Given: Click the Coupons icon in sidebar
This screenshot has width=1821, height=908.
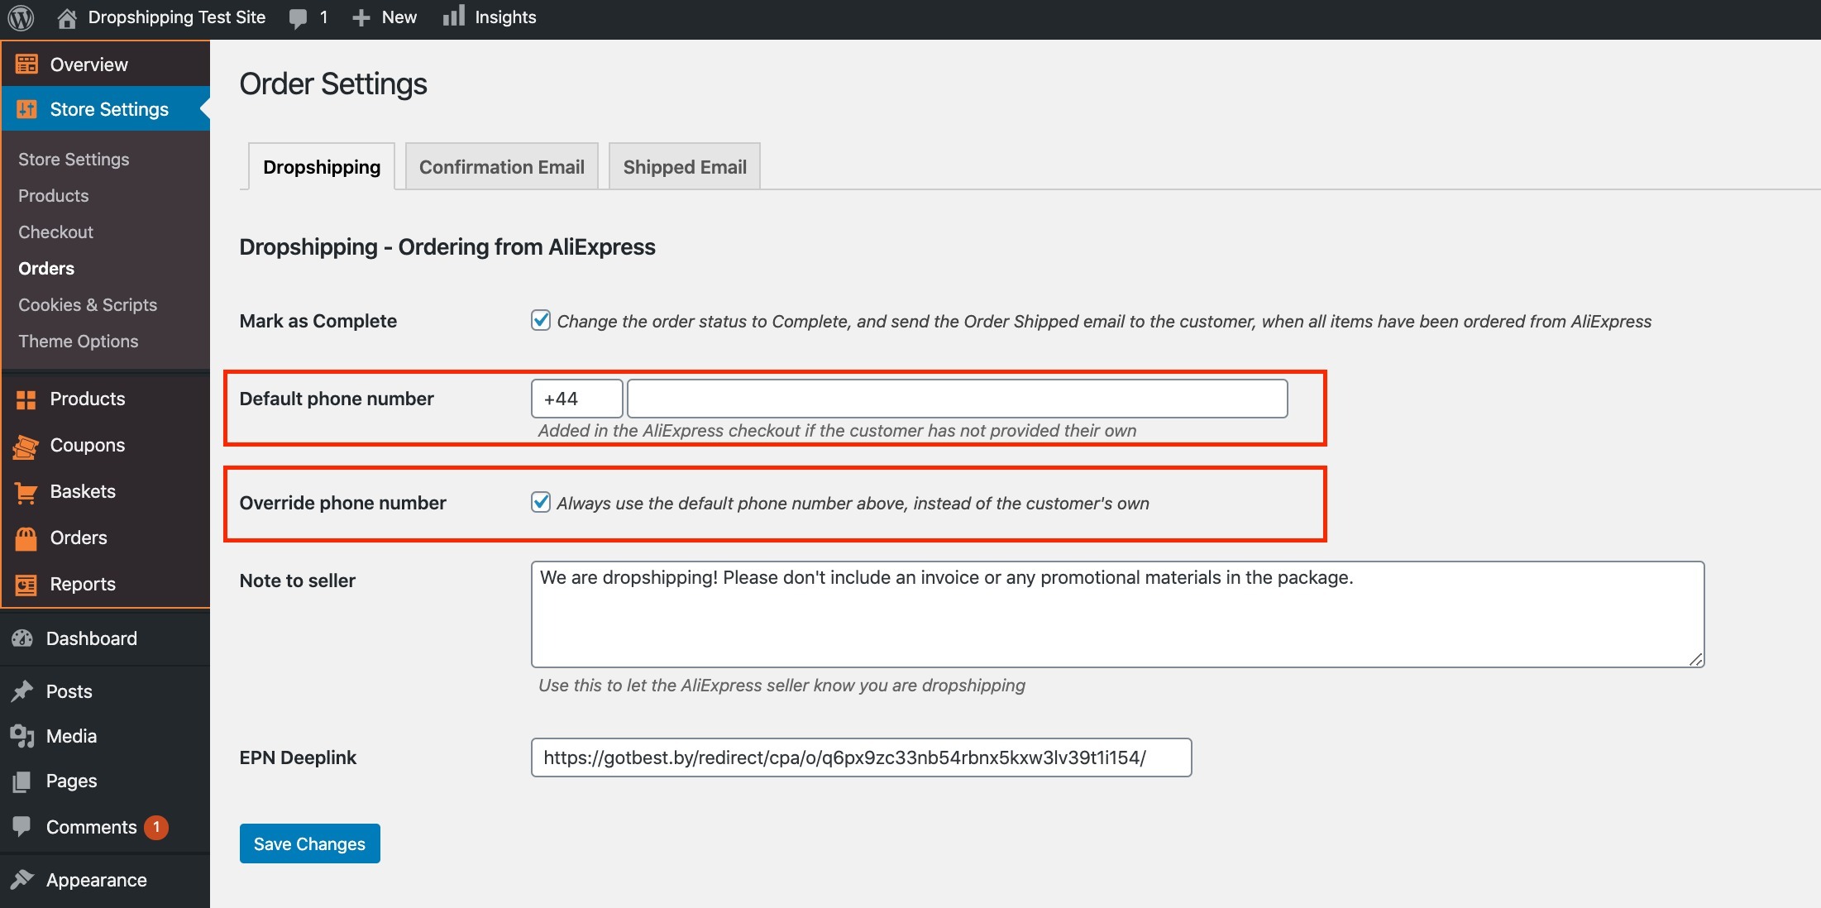Looking at the screenshot, I should [26, 446].
